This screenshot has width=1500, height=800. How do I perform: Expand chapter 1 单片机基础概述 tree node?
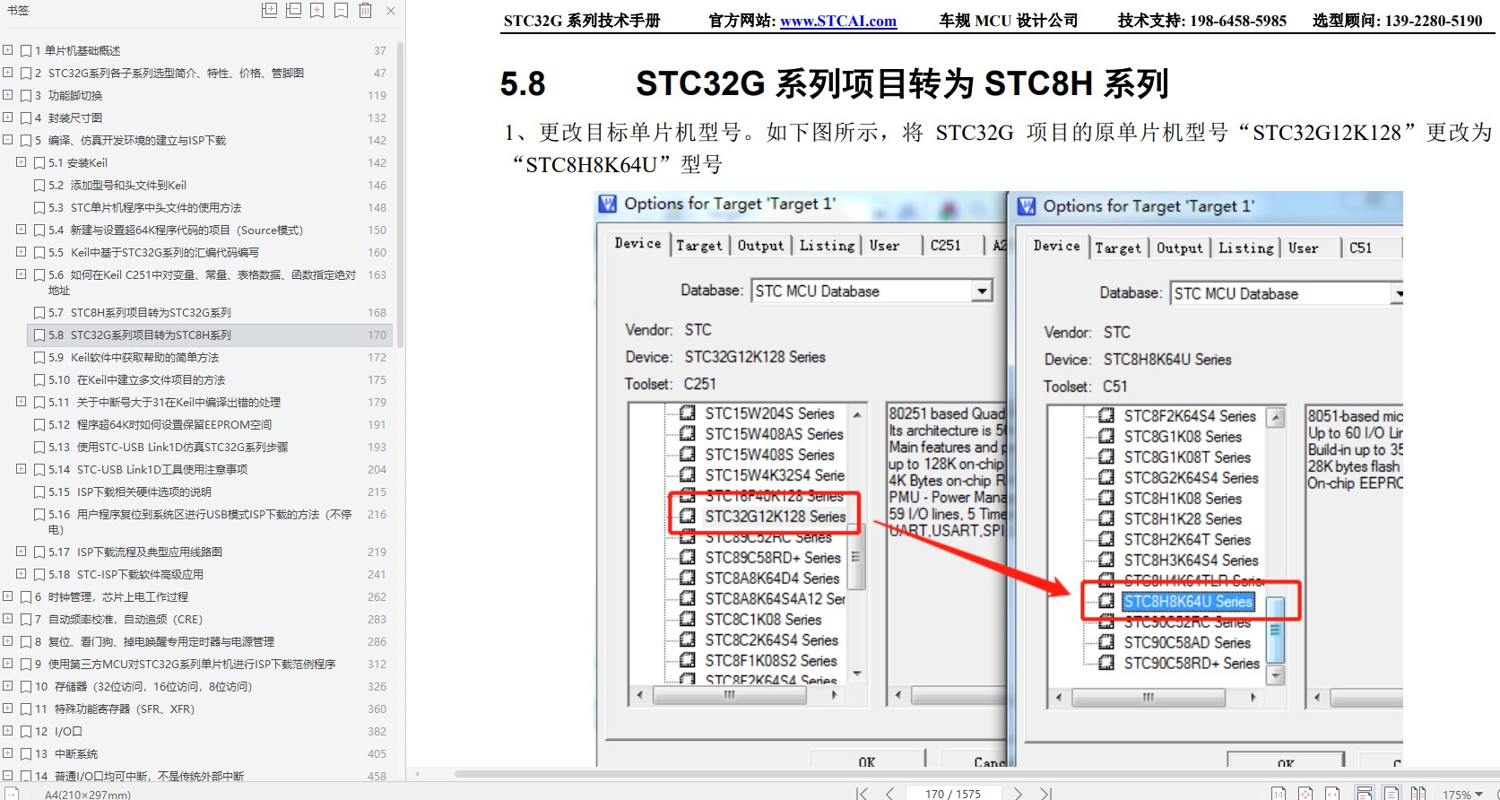pyautogui.click(x=8, y=50)
